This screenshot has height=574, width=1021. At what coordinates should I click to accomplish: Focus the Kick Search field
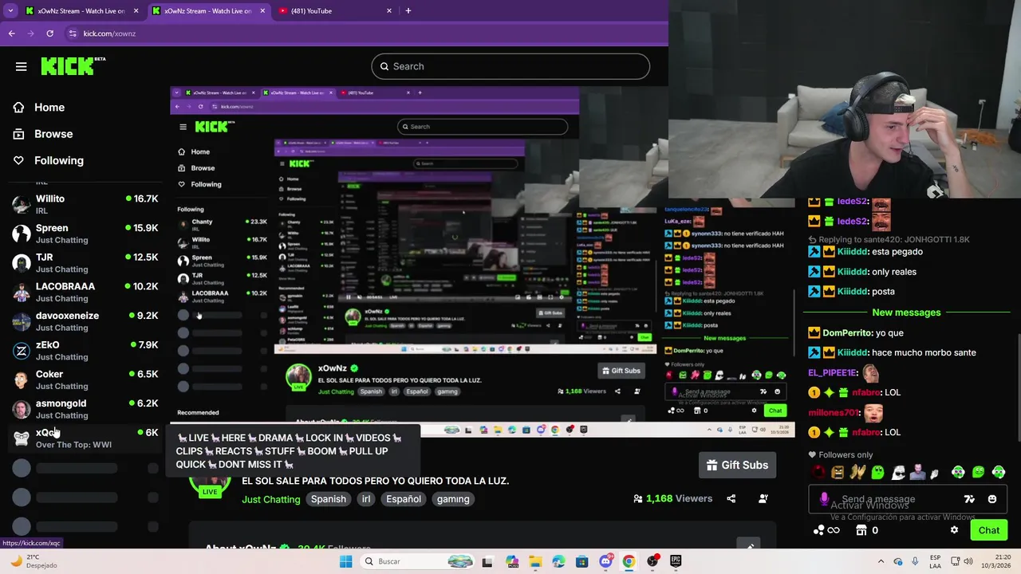click(510, 66)
